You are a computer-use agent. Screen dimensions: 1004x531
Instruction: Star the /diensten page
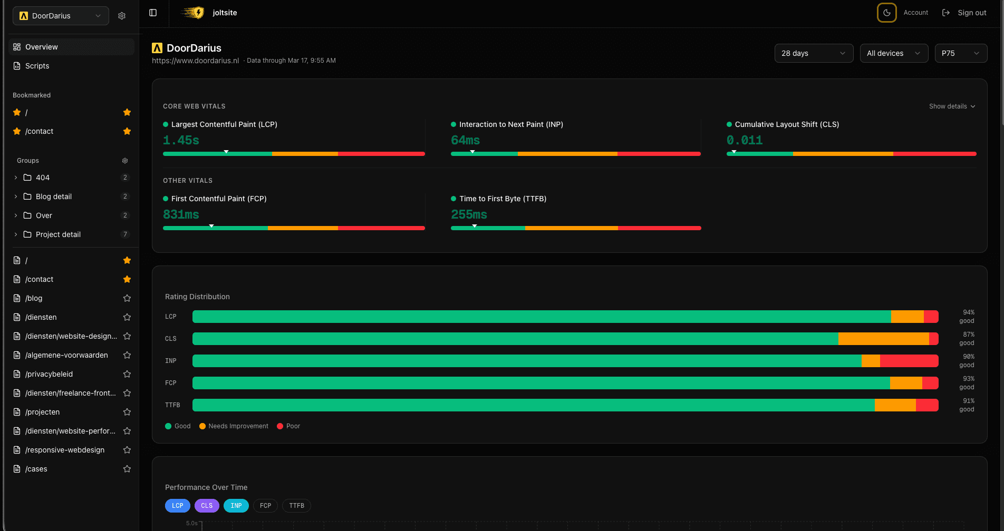click(127, 317)
